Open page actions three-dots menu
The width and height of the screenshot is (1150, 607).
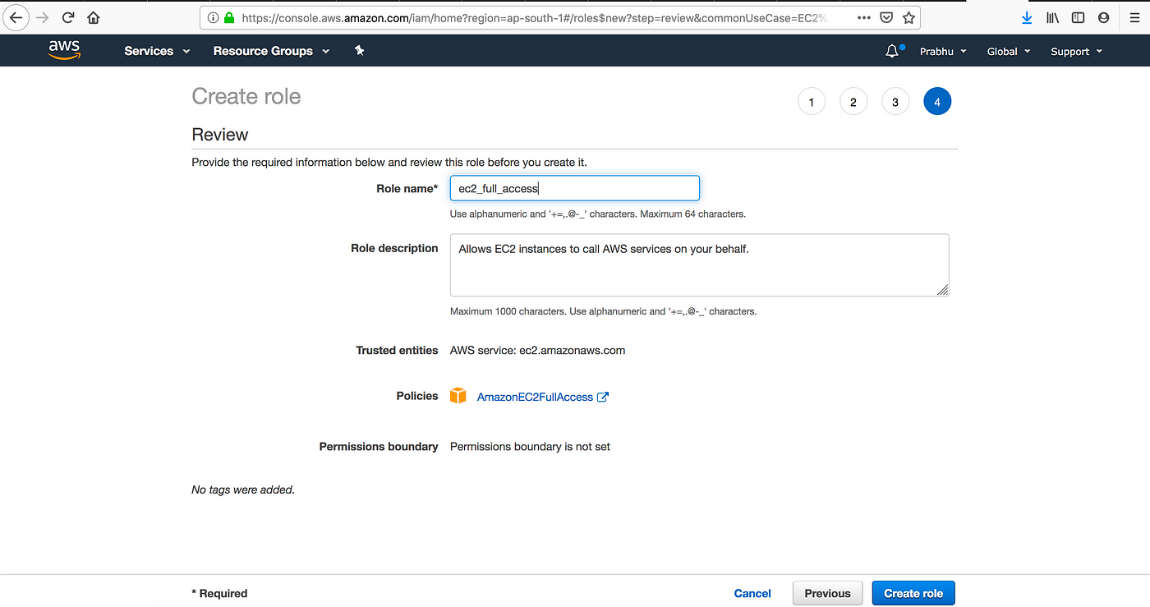click(x=863, y=17)
